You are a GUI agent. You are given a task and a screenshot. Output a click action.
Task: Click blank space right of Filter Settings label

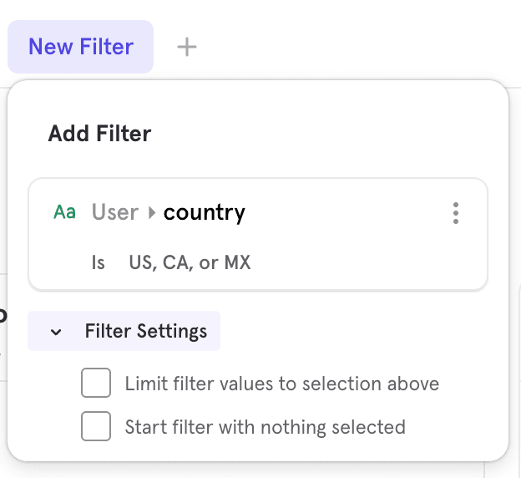click(351, 331)
